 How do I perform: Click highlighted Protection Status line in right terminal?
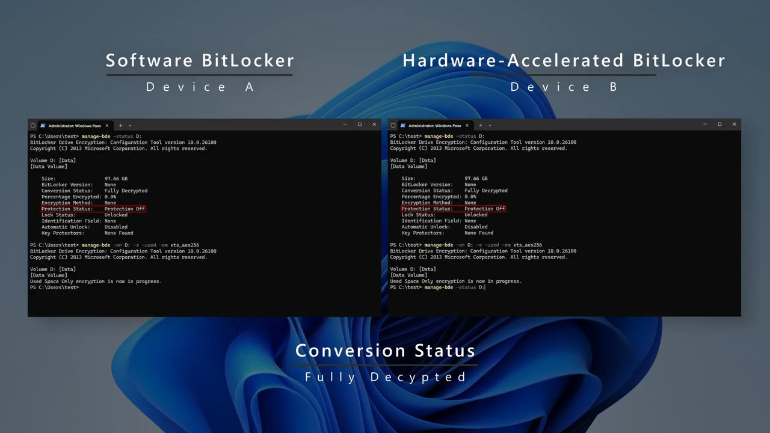pos(453,209)
